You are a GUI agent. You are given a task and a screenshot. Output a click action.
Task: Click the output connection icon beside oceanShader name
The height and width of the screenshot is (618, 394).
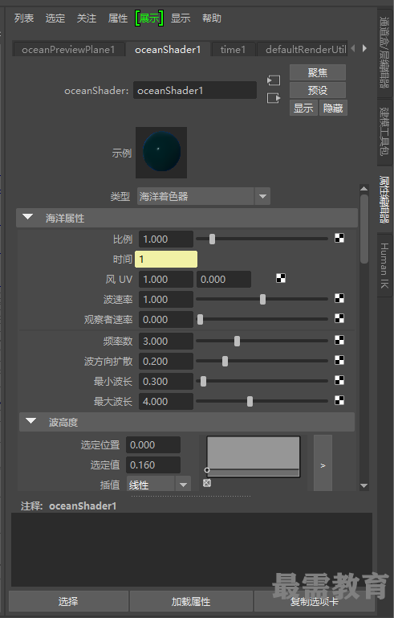[x=274, y=98]
